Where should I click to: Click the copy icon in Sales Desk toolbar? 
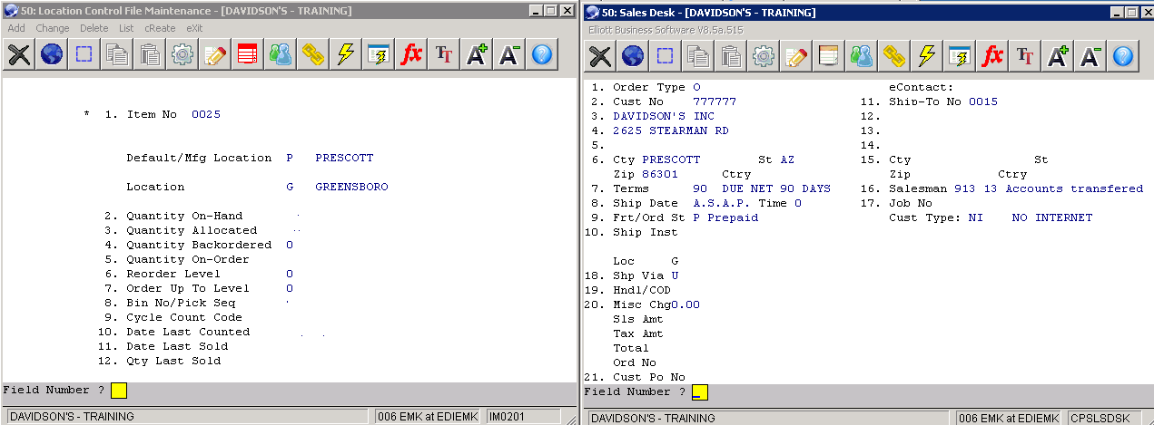point(697,56)
